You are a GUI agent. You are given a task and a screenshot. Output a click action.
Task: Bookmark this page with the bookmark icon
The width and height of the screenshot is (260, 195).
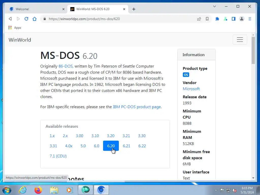[207, 19]
